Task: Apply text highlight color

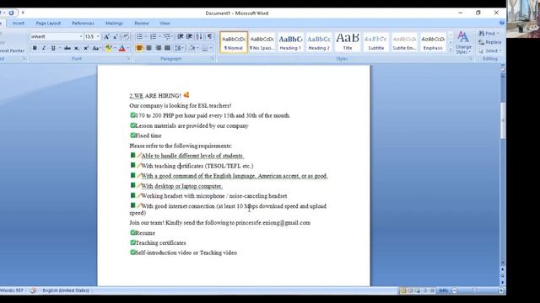Action: 109,48
